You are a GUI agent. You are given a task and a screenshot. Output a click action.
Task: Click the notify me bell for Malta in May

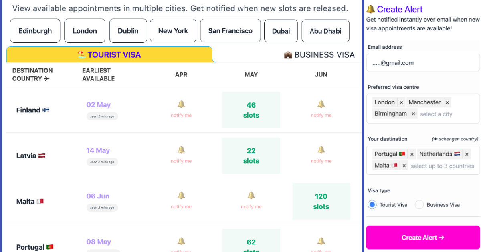click(x=251, y=199)
